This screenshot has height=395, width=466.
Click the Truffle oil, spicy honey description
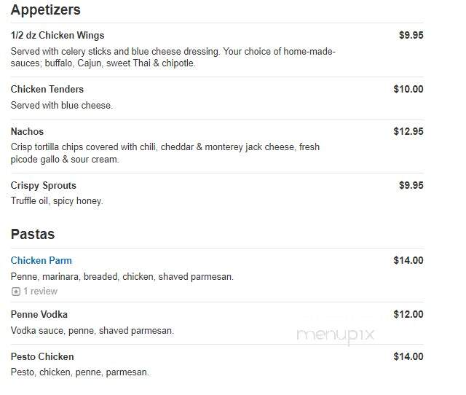pyautogui.click(x=57, y=201)
